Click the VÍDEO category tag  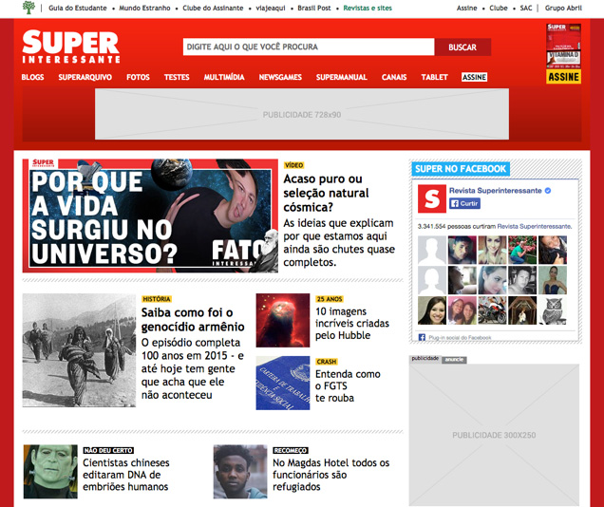coord(293,165)
